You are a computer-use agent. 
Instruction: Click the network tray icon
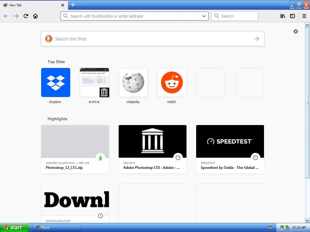(288, 227)
